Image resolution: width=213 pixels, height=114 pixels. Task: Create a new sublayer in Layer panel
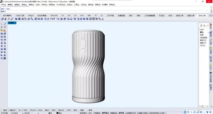click(204, 26)
